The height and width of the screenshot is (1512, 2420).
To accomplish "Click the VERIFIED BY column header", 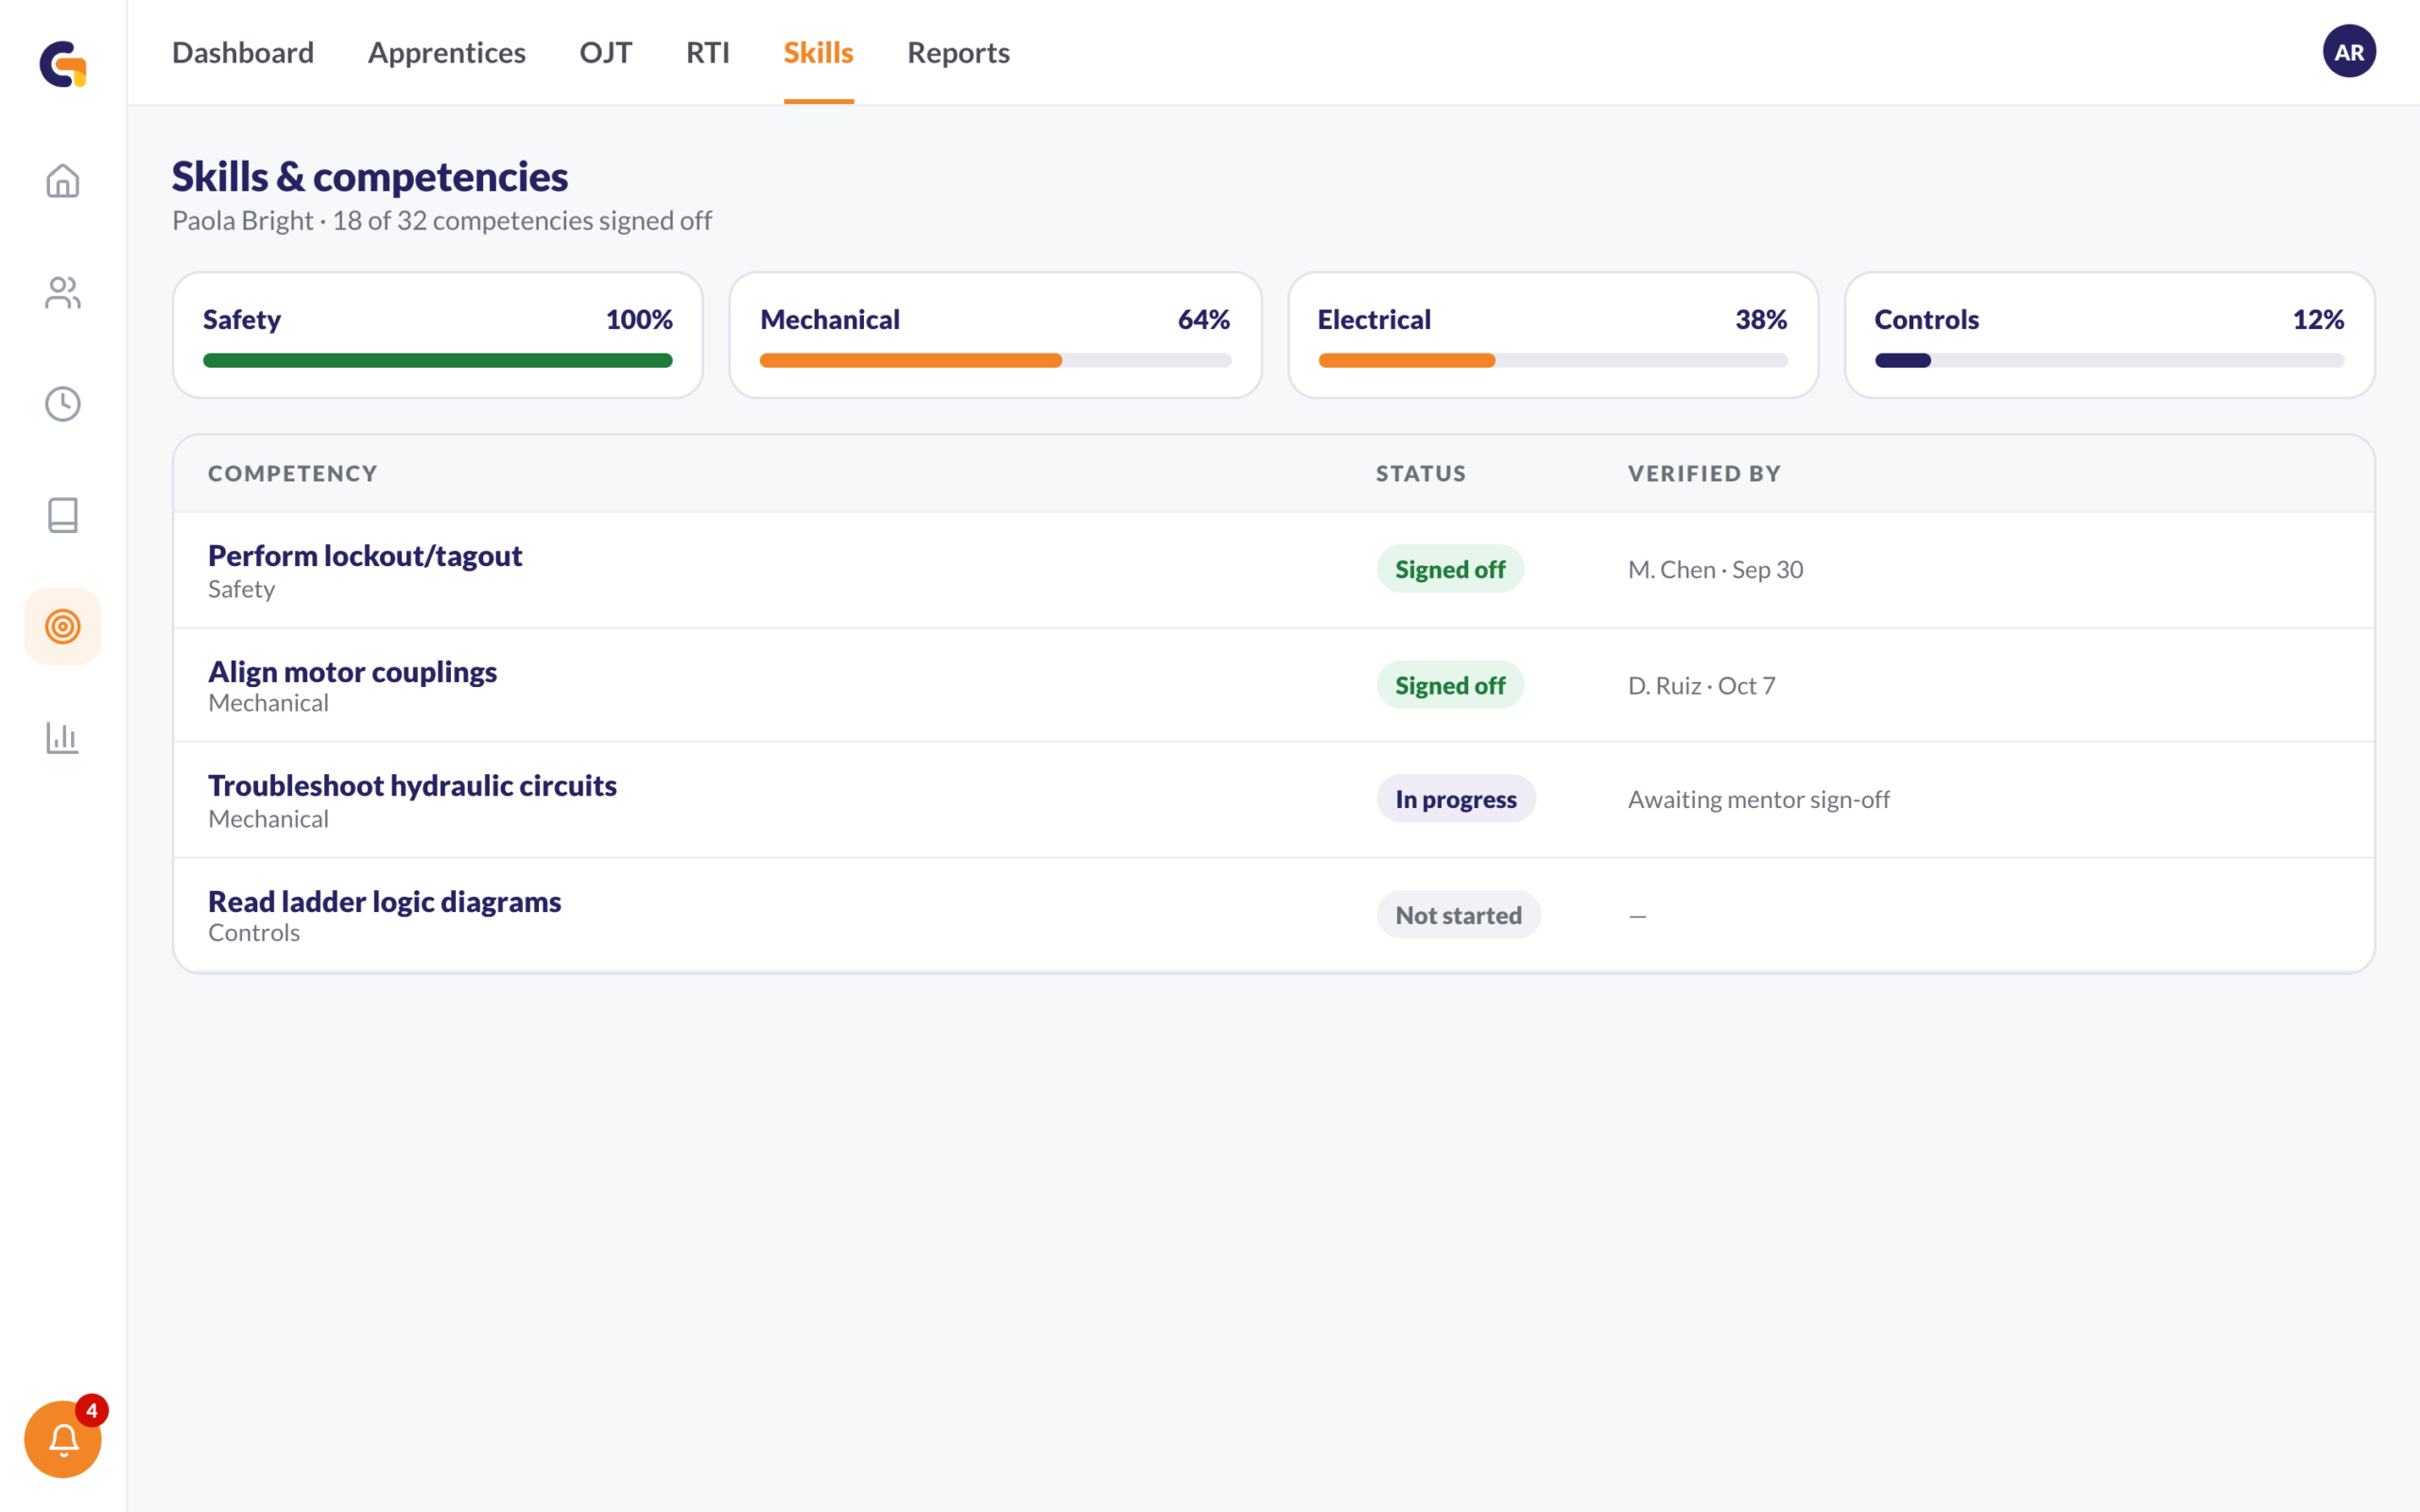I will coord(1705,473).
